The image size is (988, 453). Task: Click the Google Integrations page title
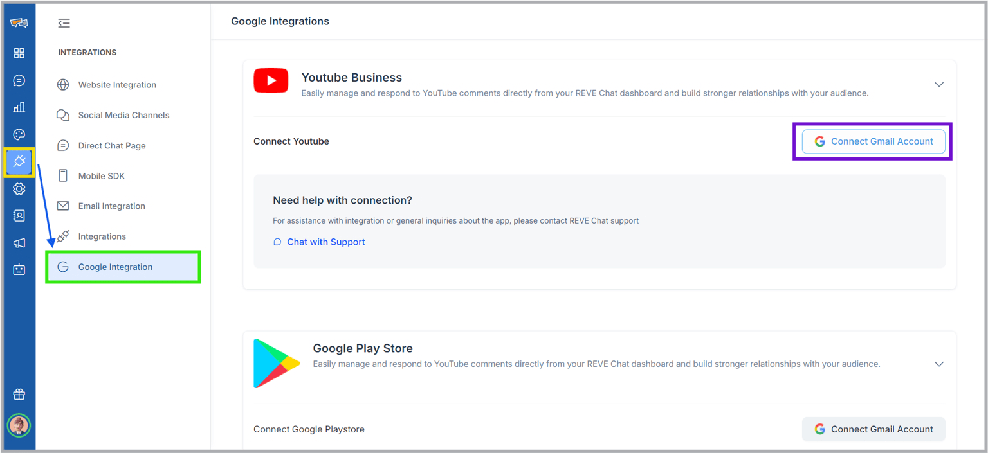coord(280,21)
